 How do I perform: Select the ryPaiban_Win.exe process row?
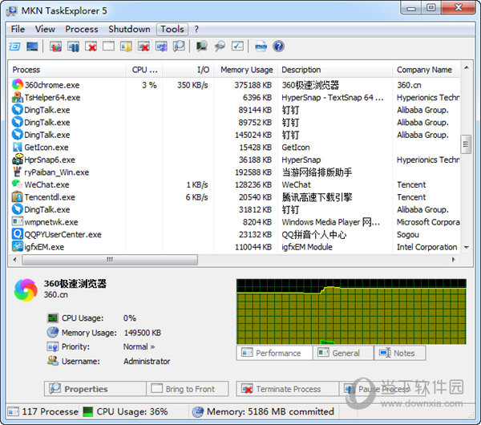click(235, 172)
